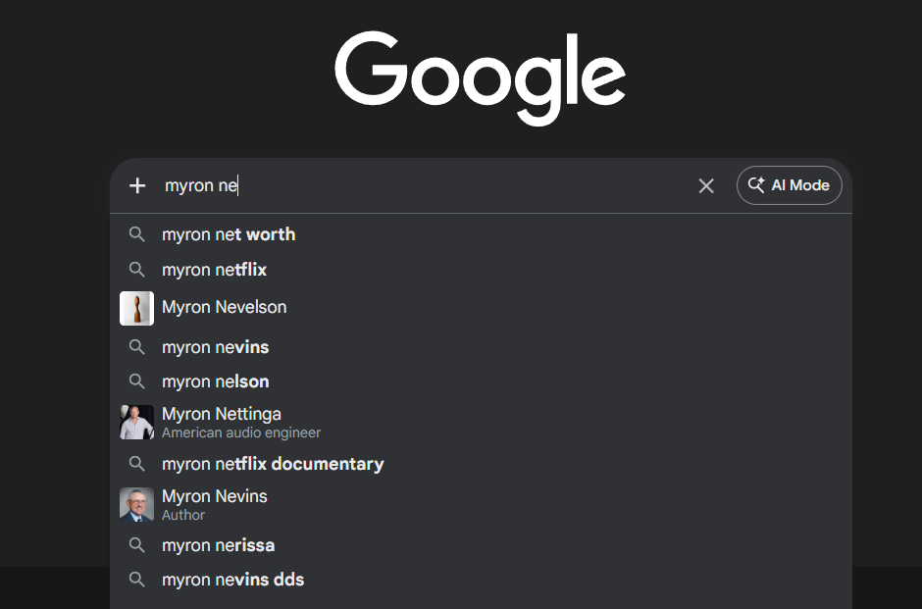The height and width of the screenshot is (609, 922).
Task: Choose the Myron Nevelson suggestion
Action: [x=481, y=307]
